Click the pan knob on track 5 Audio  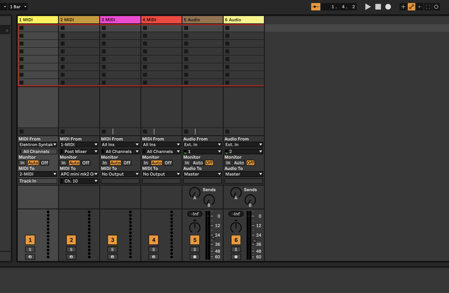[195, 227]
